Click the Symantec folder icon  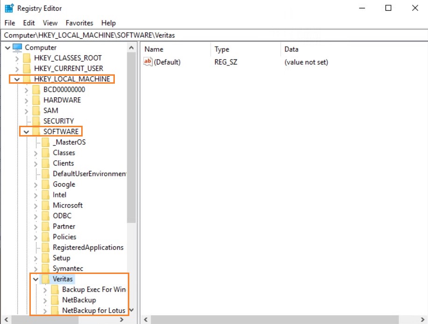coord(46,268)
